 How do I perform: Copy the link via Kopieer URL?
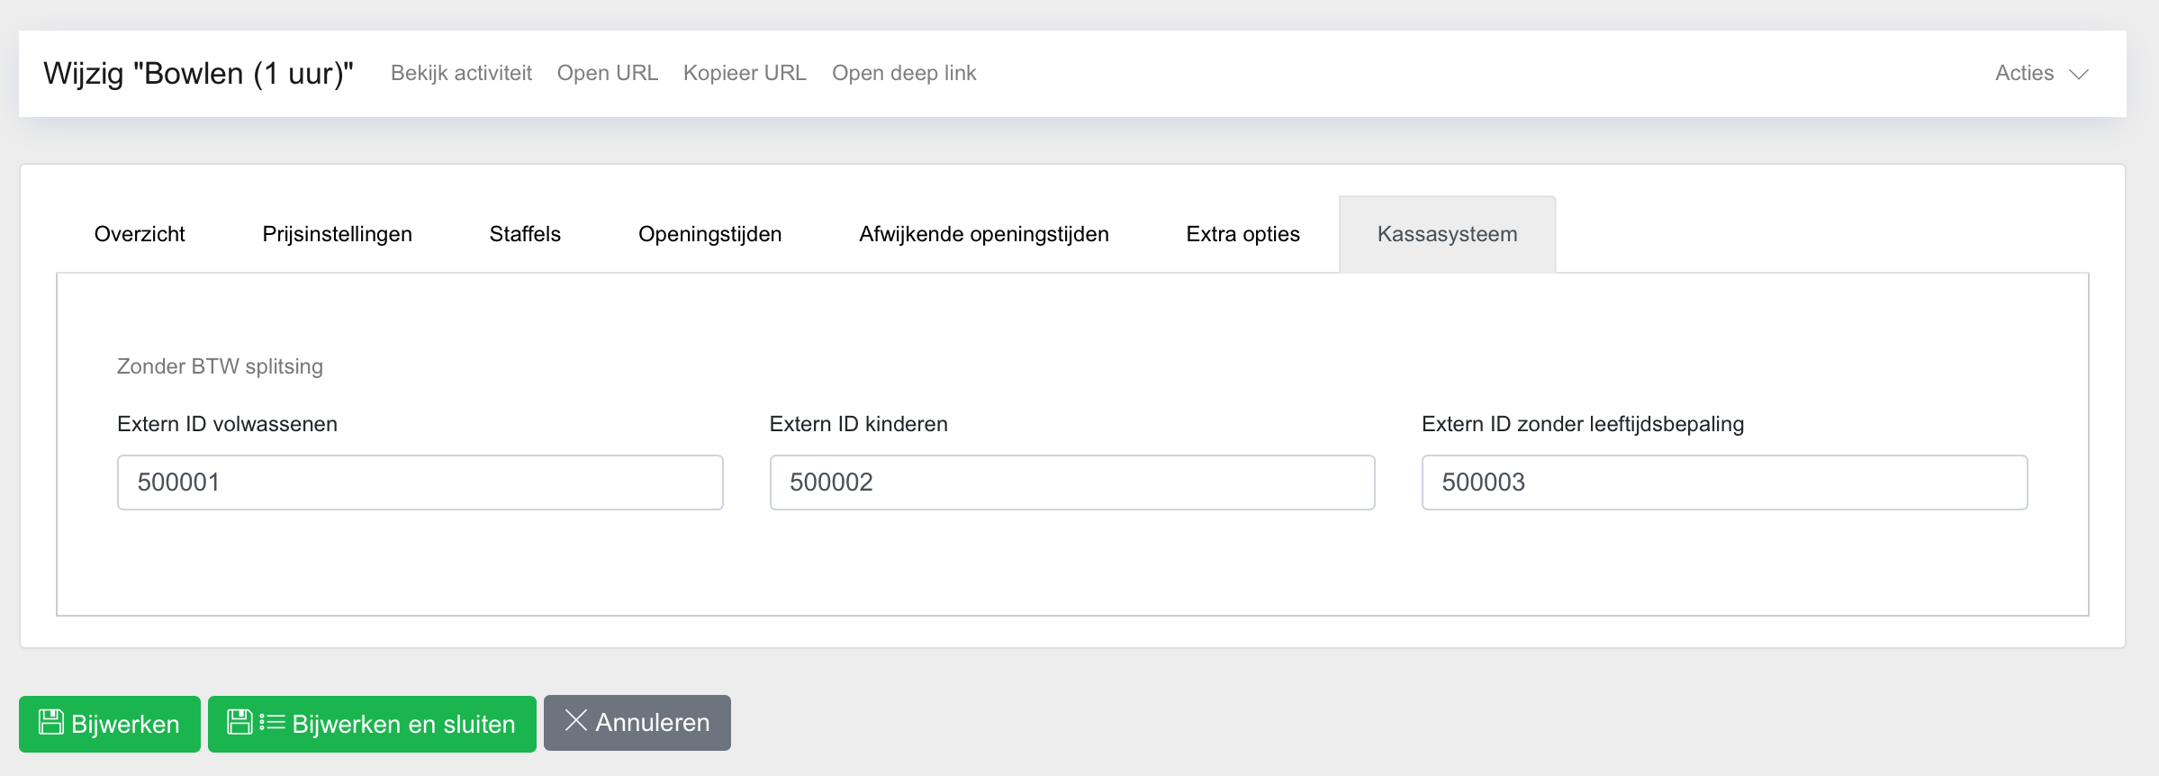click(x=745, y=73)
